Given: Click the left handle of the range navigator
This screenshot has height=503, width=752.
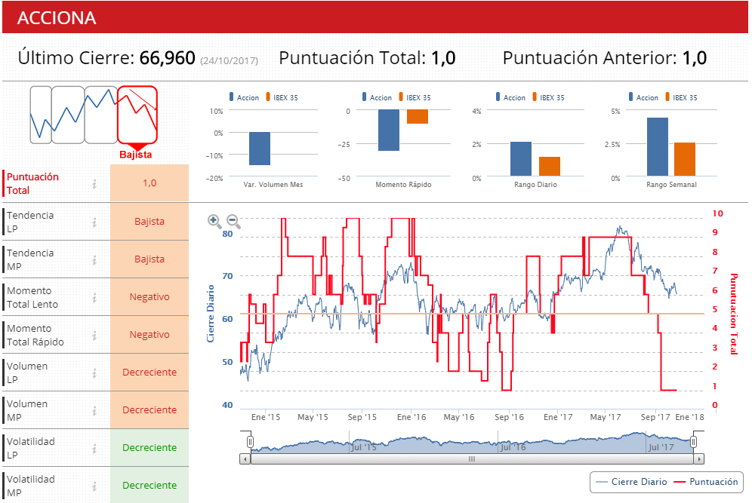Looking at the screenshot, I should [250, 442].
